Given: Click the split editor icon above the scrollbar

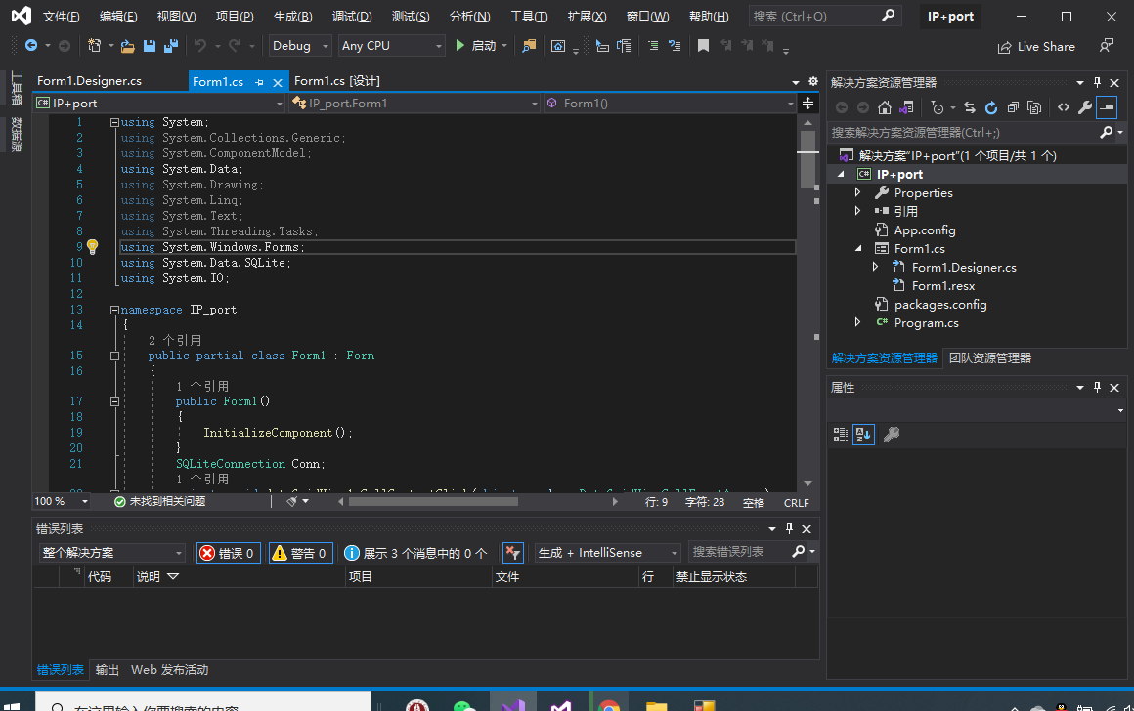Looking at the screenshot, I should coord(807,104).
